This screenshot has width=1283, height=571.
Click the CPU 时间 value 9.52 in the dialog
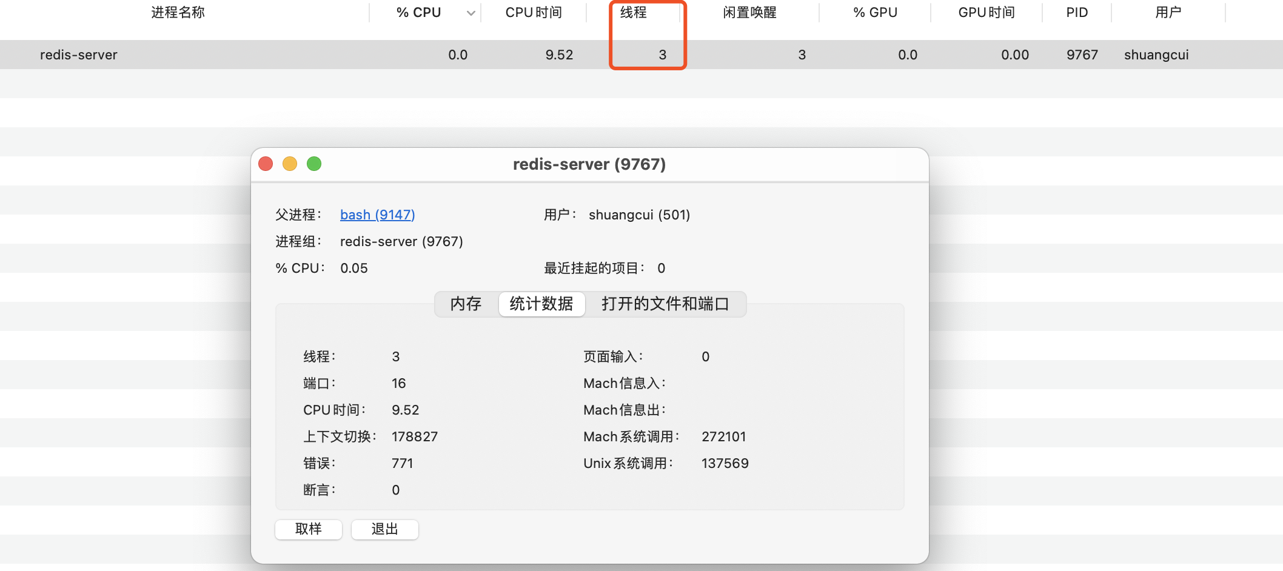(405, 410)
